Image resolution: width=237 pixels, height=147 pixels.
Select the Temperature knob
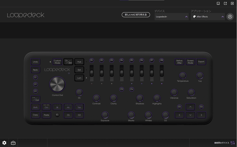point(183,76)
